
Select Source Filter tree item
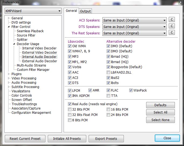pos(26,35)
